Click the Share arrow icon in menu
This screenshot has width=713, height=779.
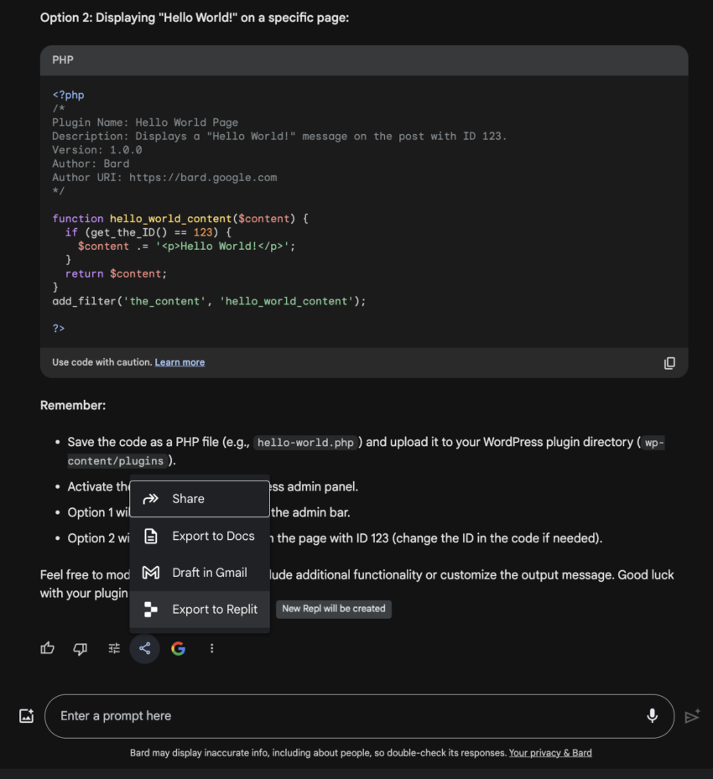tap(150, 498)
